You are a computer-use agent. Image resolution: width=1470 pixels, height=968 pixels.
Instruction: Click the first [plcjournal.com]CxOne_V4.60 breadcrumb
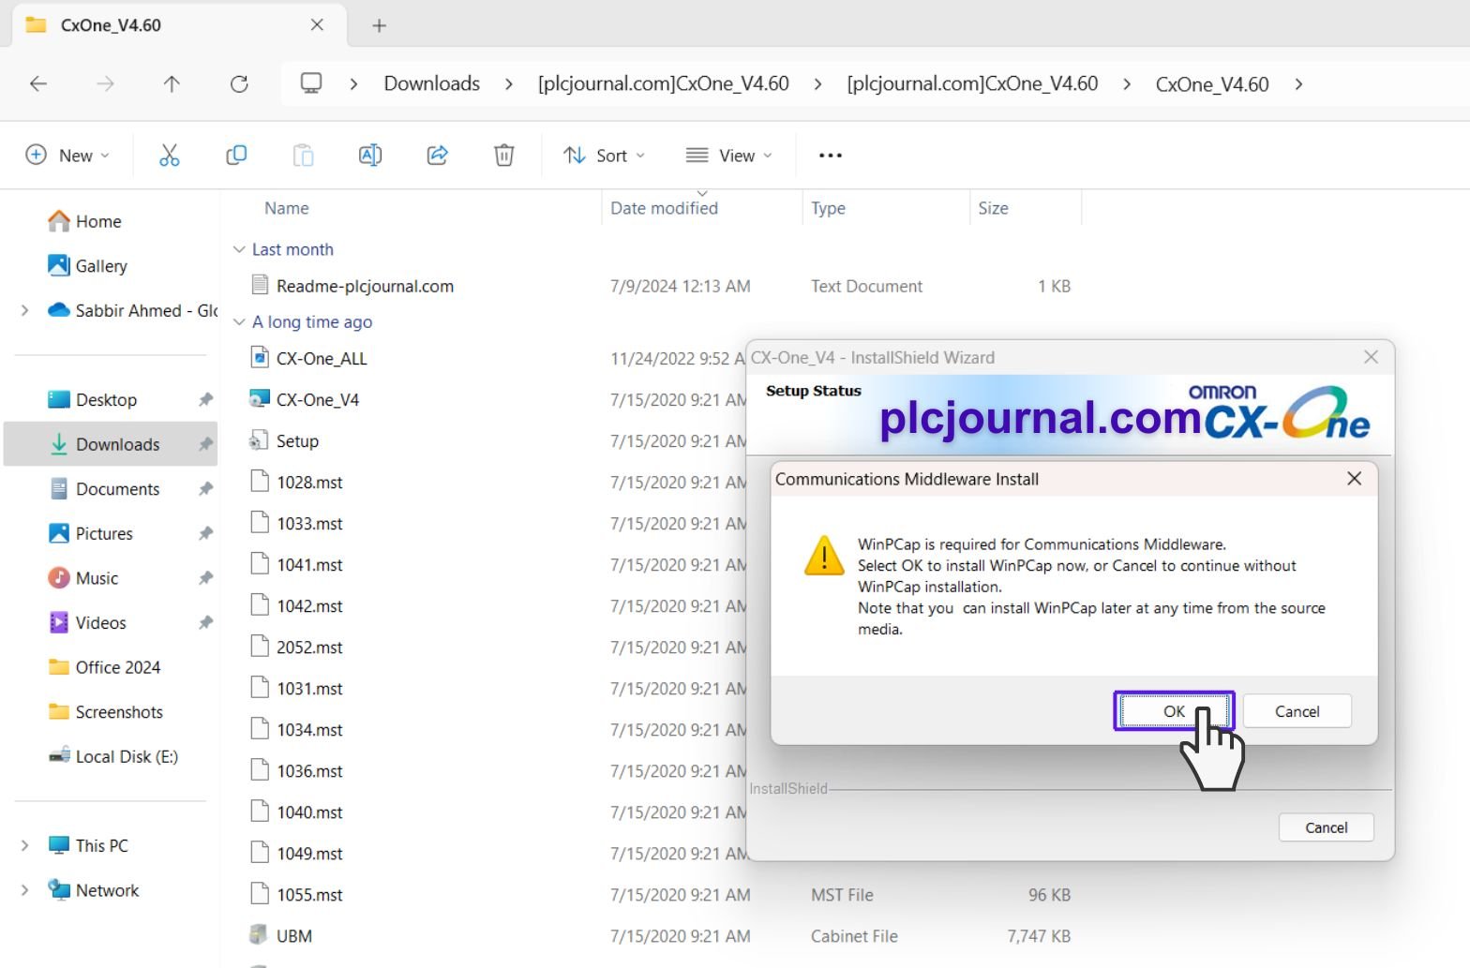pyautogui.click(x=663, y=83)
